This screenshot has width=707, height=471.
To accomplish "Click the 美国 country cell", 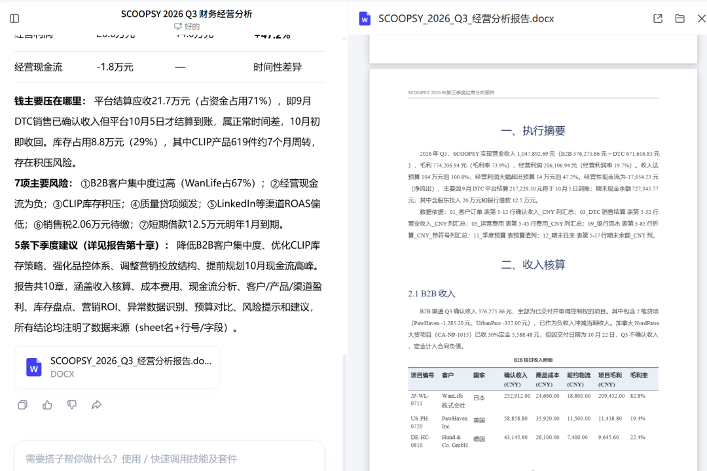I will [x=479, y=420].
